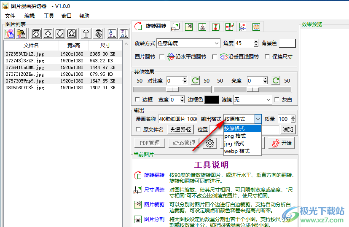Screen dimensions: 349x227
Task: Reset contrast with green refresh icon
Action: 195,80
